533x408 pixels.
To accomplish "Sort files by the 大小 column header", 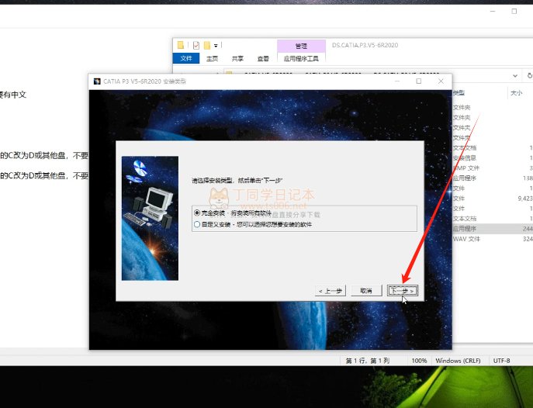I will (x=516, y=92).
